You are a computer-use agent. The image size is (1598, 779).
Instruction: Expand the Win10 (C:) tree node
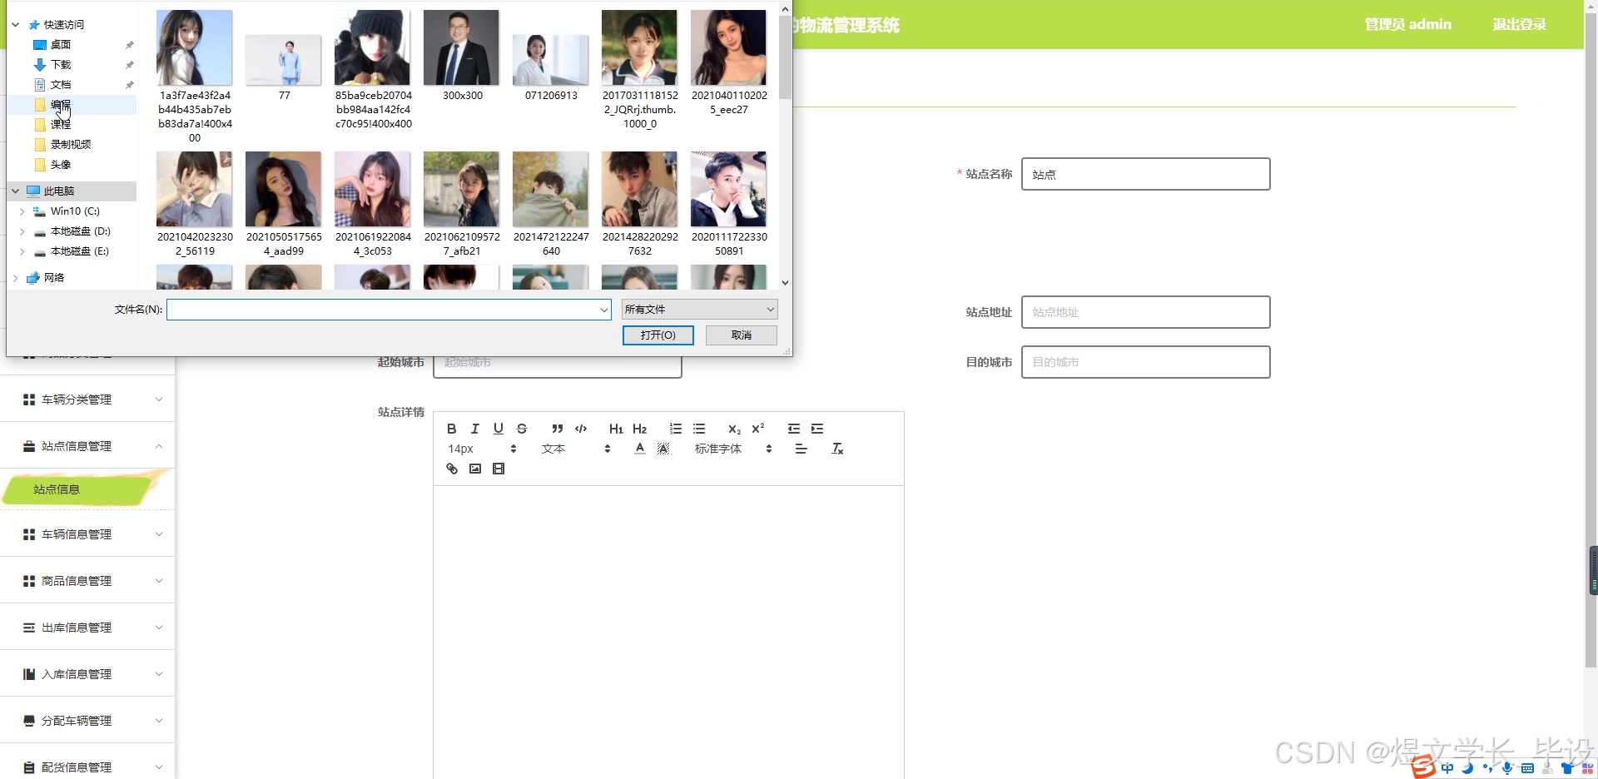click(x=22, y=211)
